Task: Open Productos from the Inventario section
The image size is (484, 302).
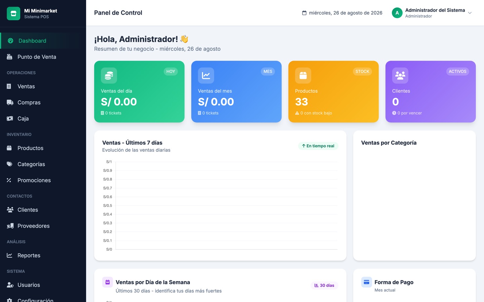Action: 43,148
